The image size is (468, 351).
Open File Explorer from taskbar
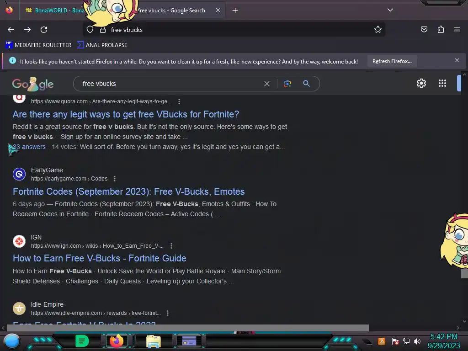tap(154, 341)
